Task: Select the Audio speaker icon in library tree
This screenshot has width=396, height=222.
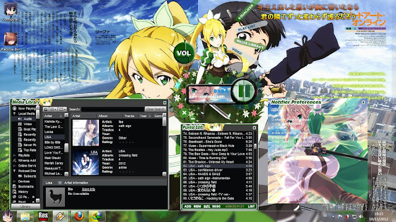Action: click(20, 119)
